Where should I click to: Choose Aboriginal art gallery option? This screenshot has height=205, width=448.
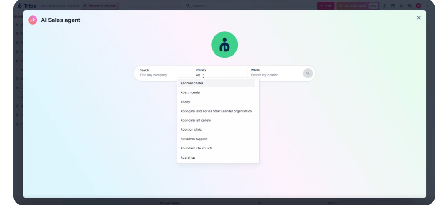click(x=196, y=120)
